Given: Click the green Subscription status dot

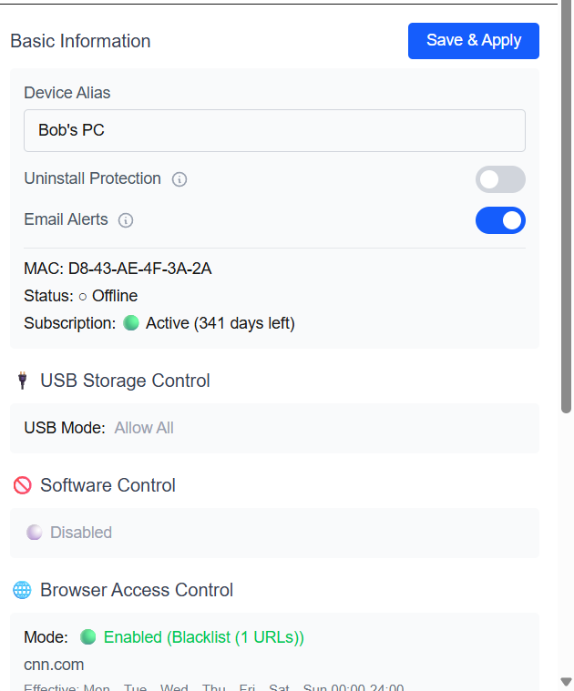Looking at the screenshot, I should 131,323.
